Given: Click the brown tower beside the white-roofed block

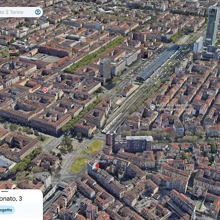Looking at the screenshot, I should click(x=110, y=138).
